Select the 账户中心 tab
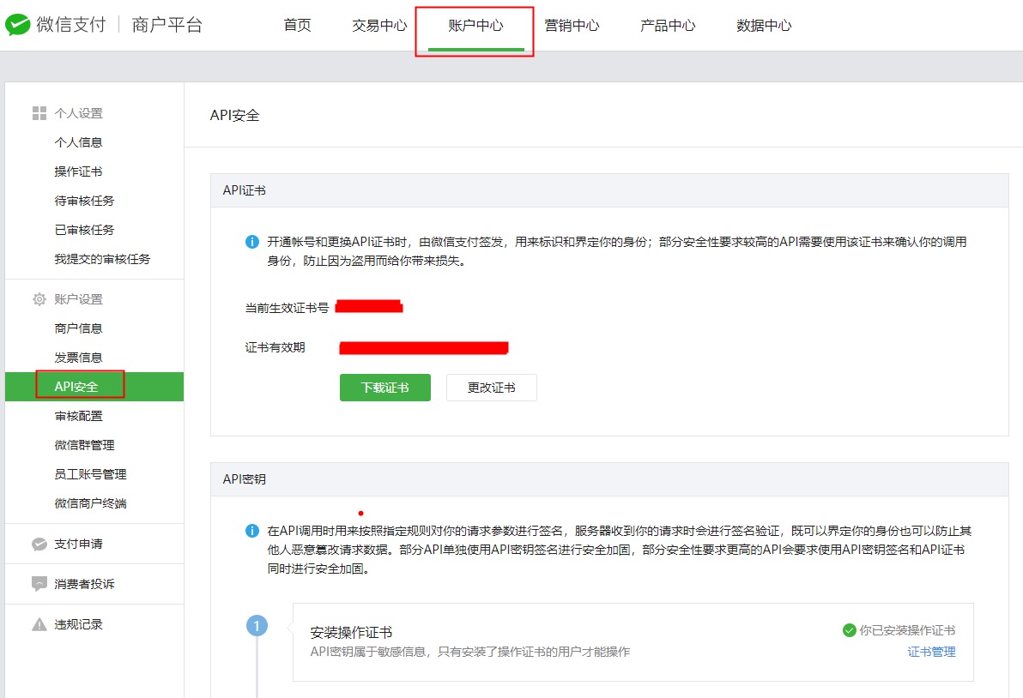 (x=475, y=26)
